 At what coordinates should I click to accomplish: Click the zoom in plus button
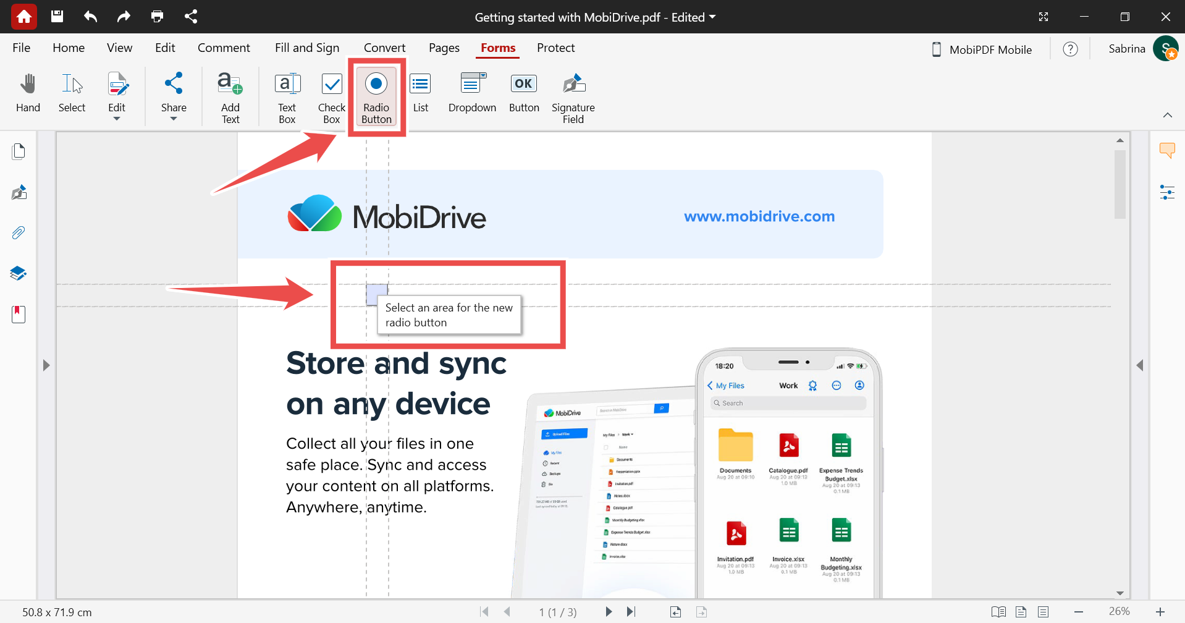tap(1160, 612)
